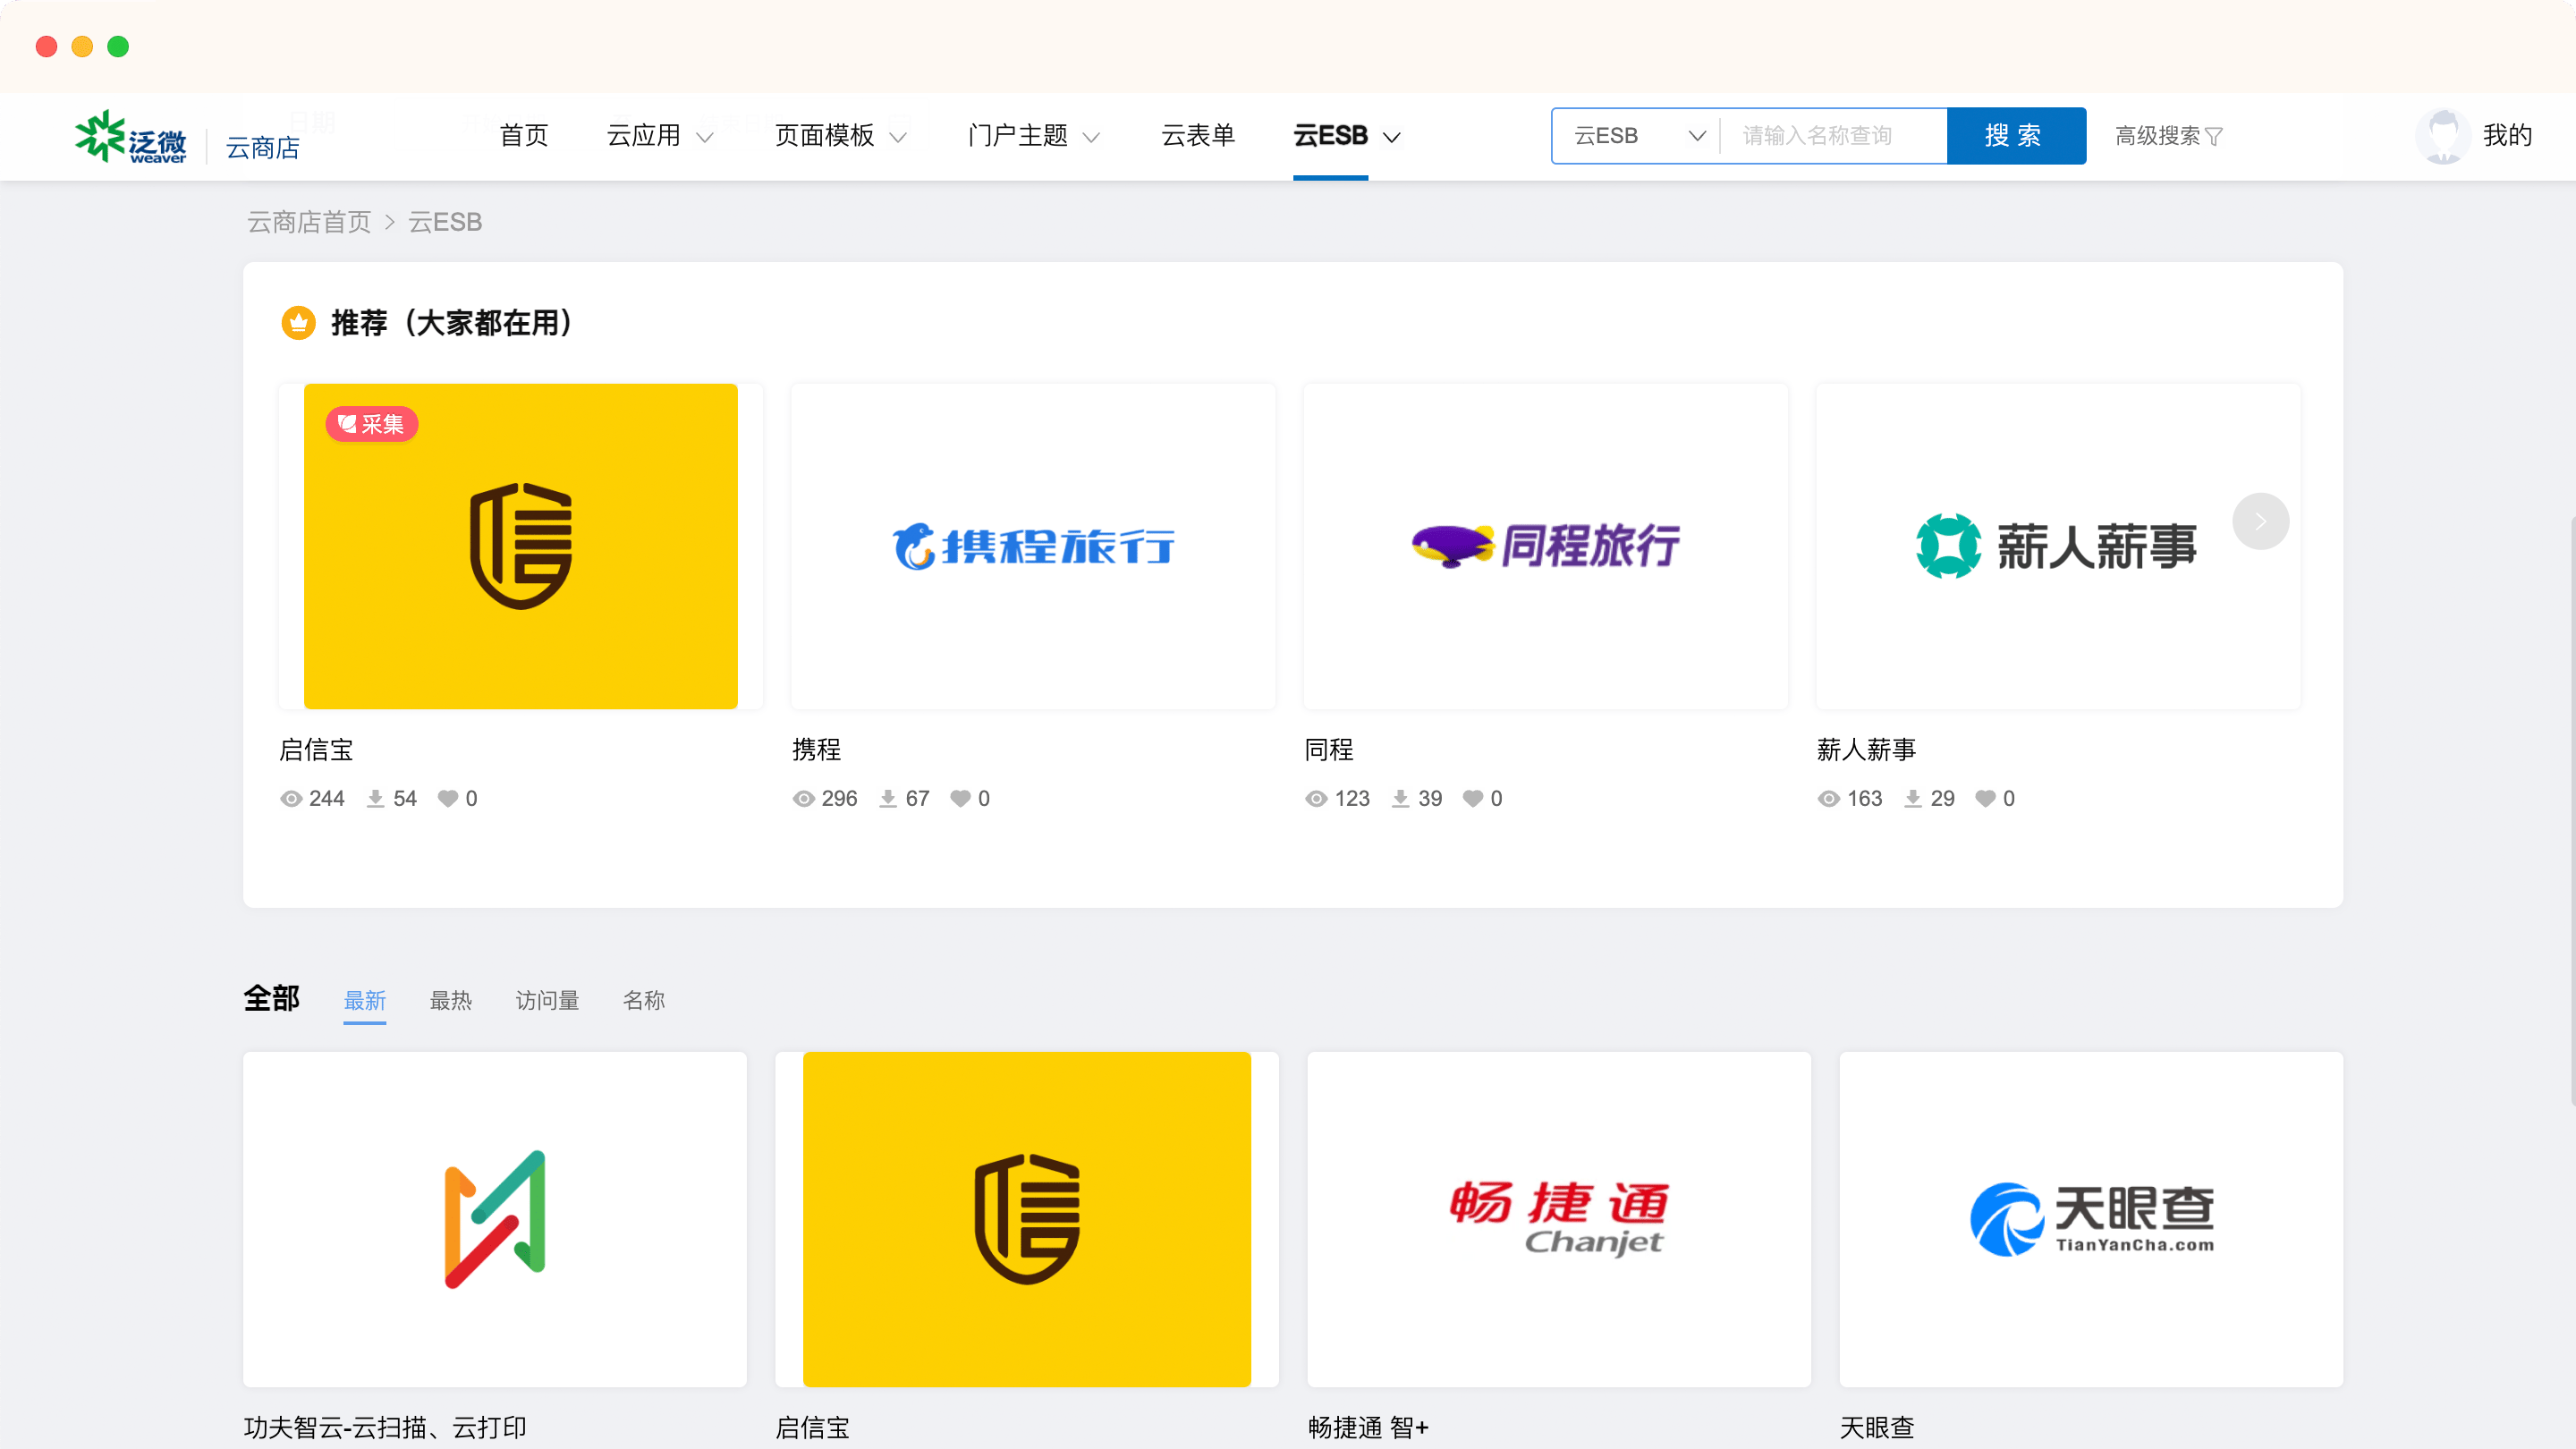Open the 功夫智云 thumbnail in the list
2576x1449 pixels.
click(494, 1219)
